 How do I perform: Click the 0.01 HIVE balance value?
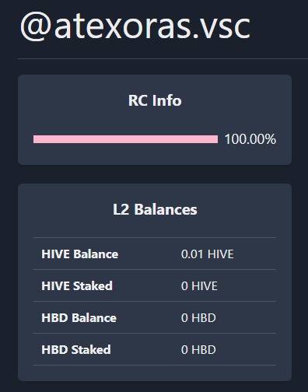[x=208, y=254]
